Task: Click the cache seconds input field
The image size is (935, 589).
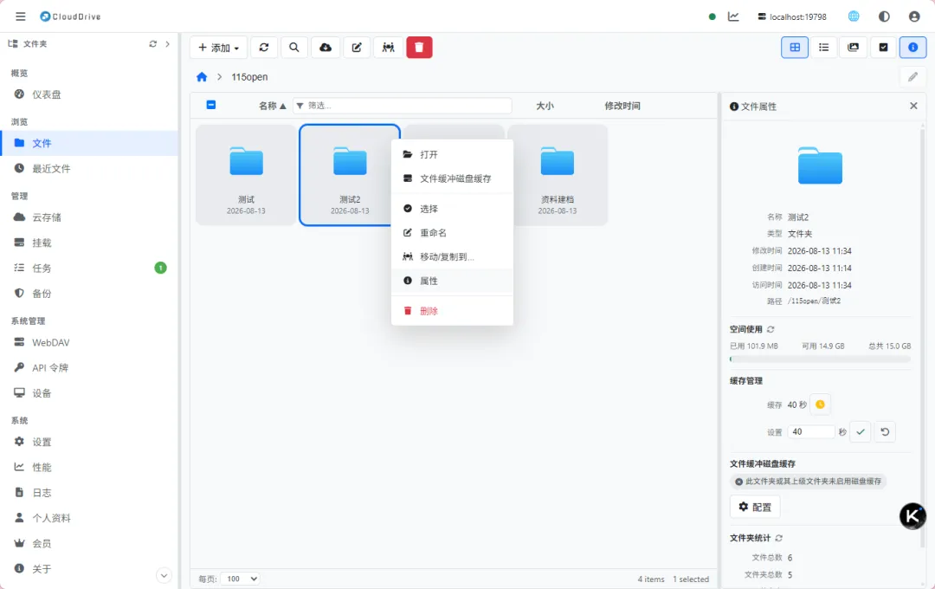Action: click(811, 432)
